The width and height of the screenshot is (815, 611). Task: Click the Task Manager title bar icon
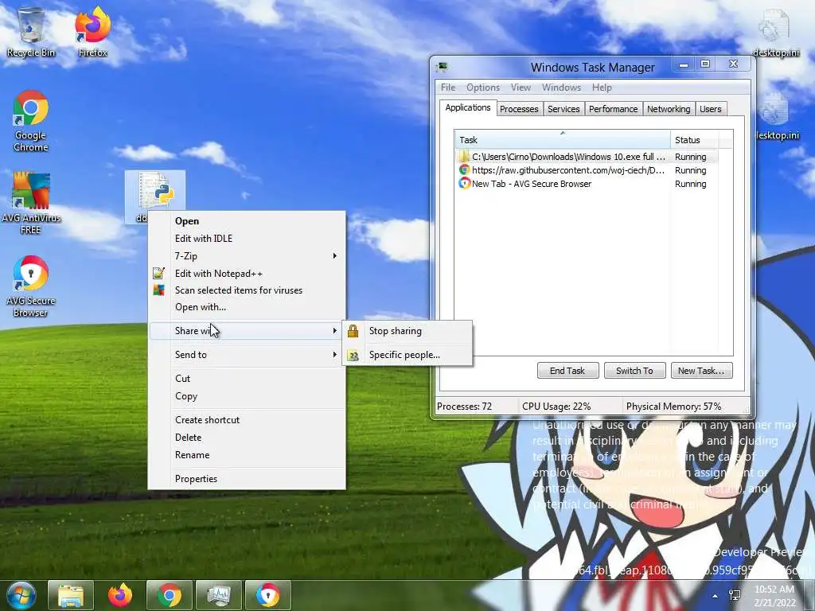pyautogui.click(x=443, y=67)
